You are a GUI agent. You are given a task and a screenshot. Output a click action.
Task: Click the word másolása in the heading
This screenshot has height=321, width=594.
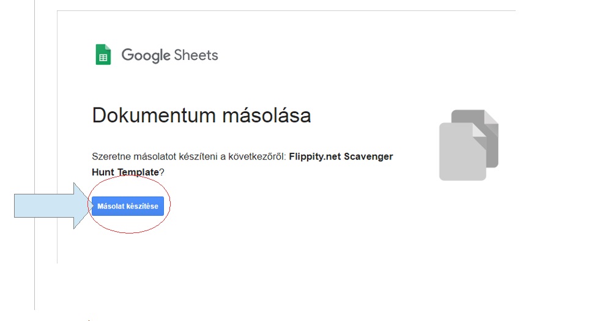tap(266, 116)
